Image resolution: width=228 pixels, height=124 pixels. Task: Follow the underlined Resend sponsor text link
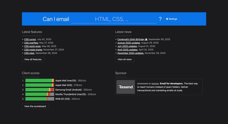pyautogui.click(x=155, y=83)
